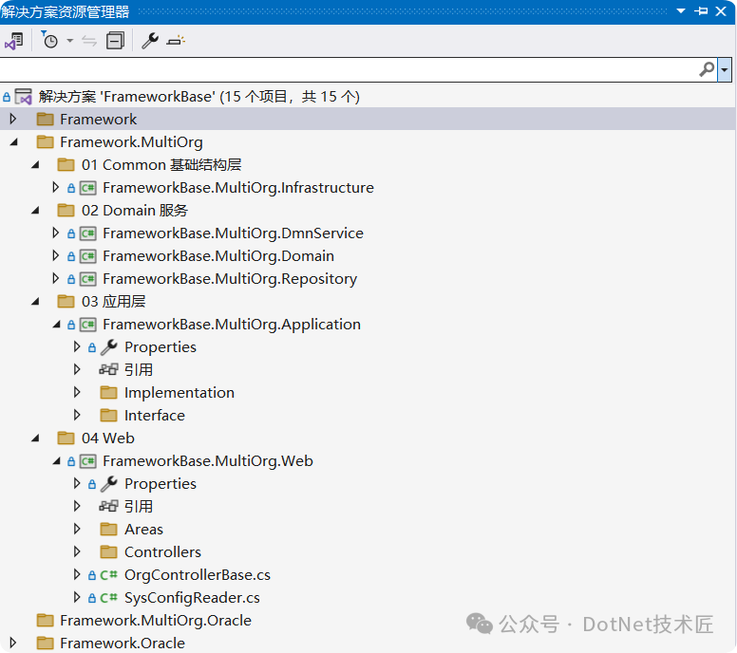
Task: Collapse FrameworkBase.MultiOrg.Web project
Action: [56, 461]
